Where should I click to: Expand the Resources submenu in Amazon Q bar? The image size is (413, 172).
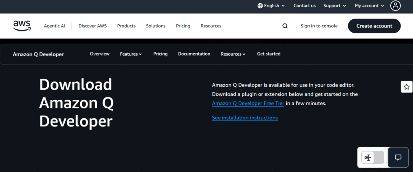tap(233, 54)
